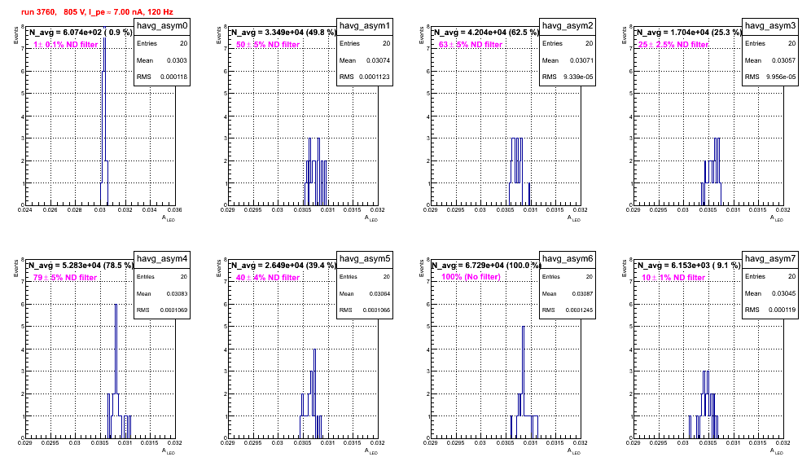Click RMS 9.339e-05 in havg_asym2 stats

tap(568, 77)
